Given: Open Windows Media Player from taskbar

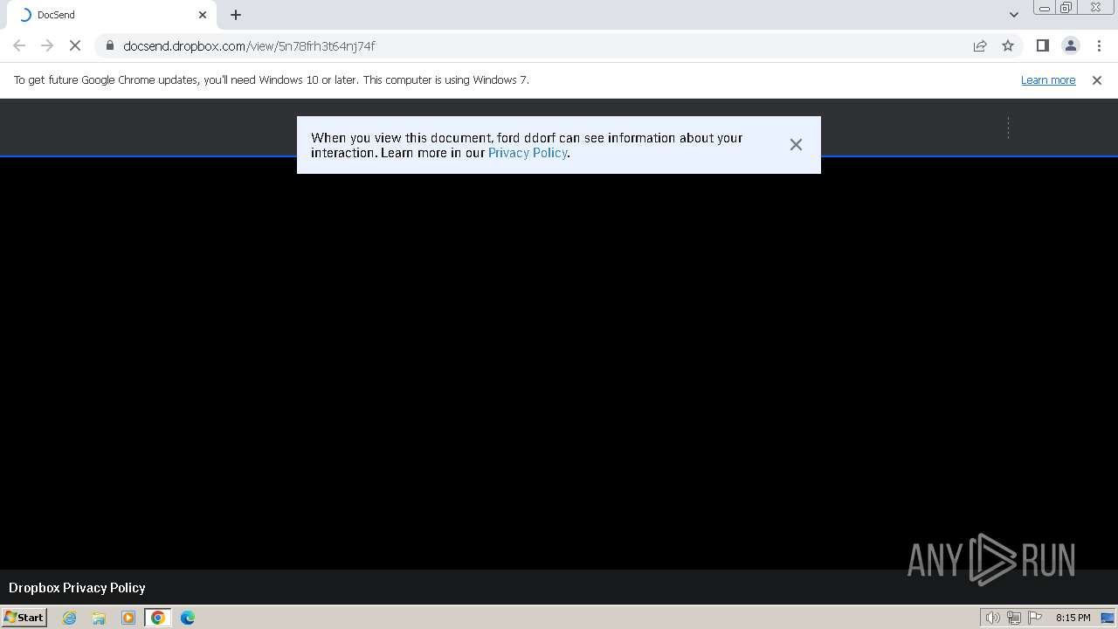Looking at the screenshot, I should point(128,618).
